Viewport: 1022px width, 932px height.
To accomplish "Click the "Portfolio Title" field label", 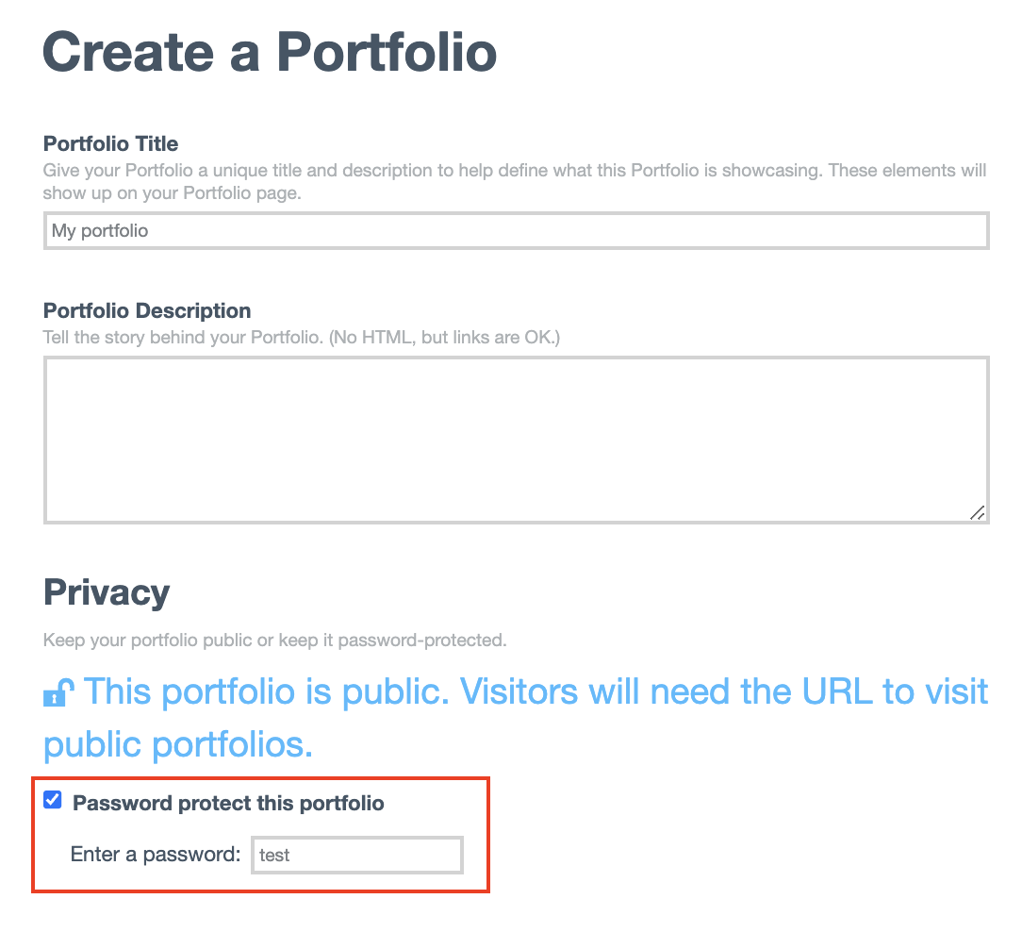I will tap(110, 144).
